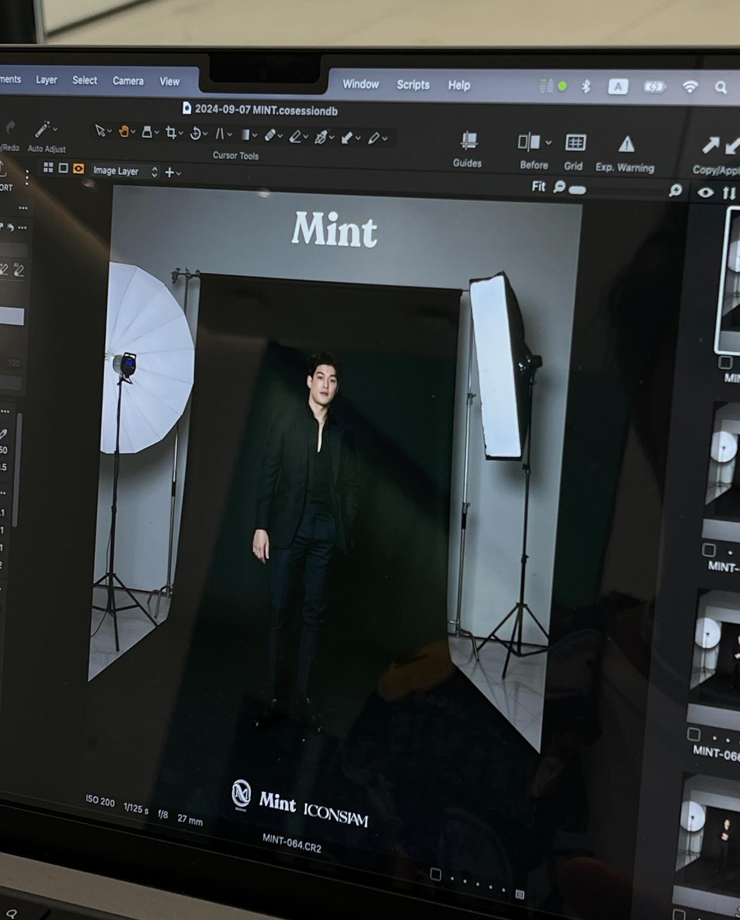Screen dimensions: 740x920
Task: Expand the Keystone tool options chevron
Action: [230, 135]
